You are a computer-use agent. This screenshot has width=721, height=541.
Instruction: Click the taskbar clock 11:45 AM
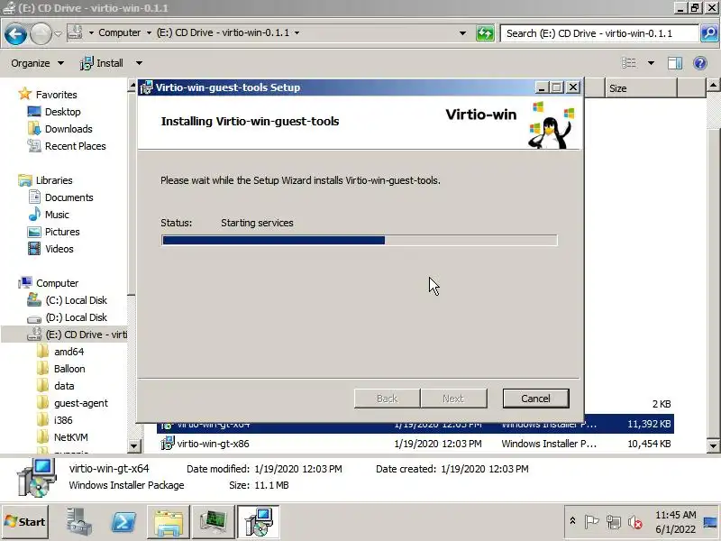(x=675, y=515)
